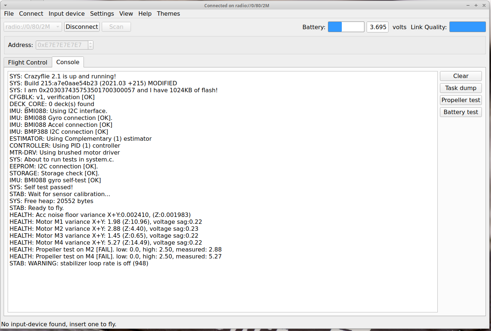Screen dimensions: 491x331
Task: Open the window menu icon in title bar
Action: point(5,5)
